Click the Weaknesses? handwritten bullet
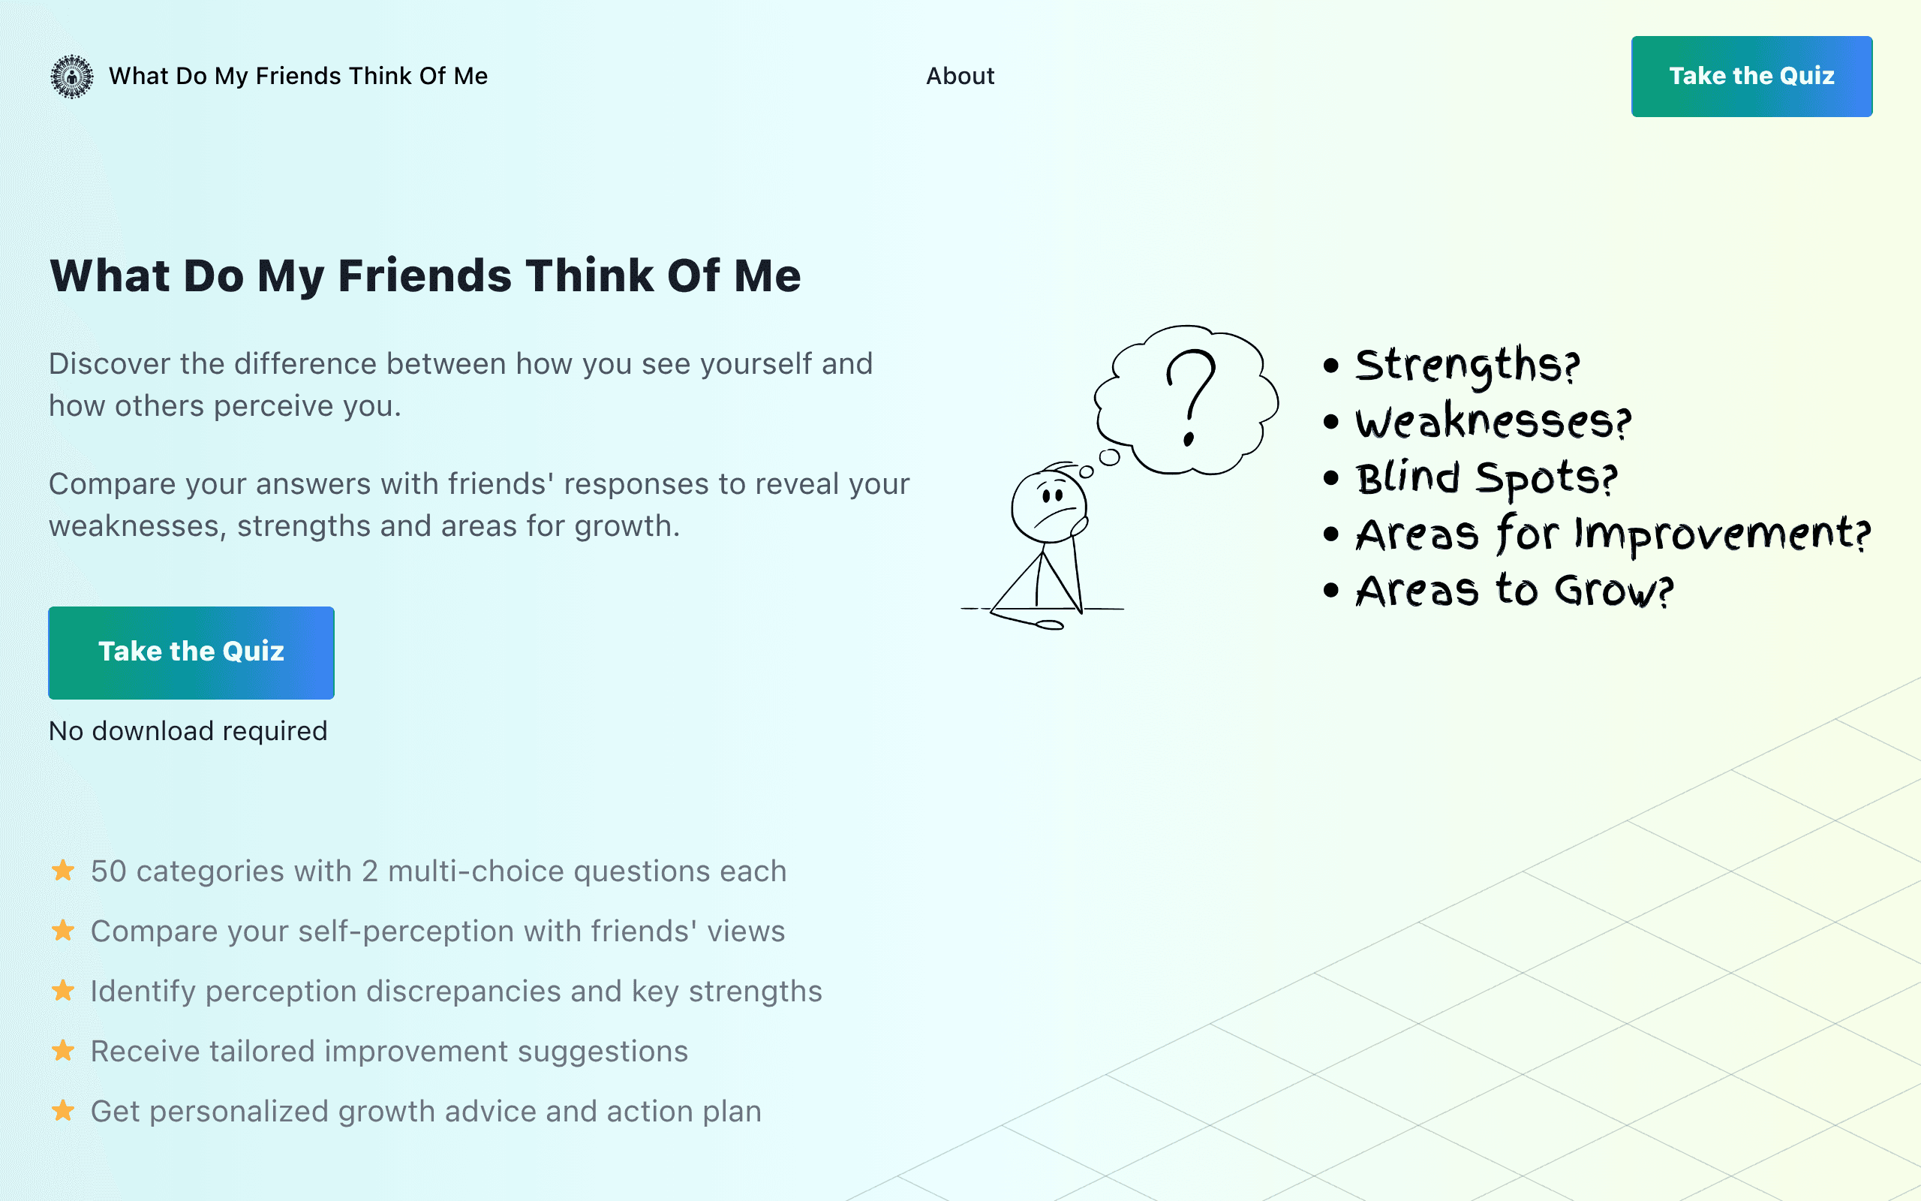This screenshot has height=1201, width=1921. click(1478, 421)
